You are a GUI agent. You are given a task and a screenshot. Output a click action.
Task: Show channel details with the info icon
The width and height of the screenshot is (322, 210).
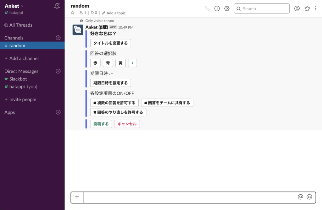217,8
